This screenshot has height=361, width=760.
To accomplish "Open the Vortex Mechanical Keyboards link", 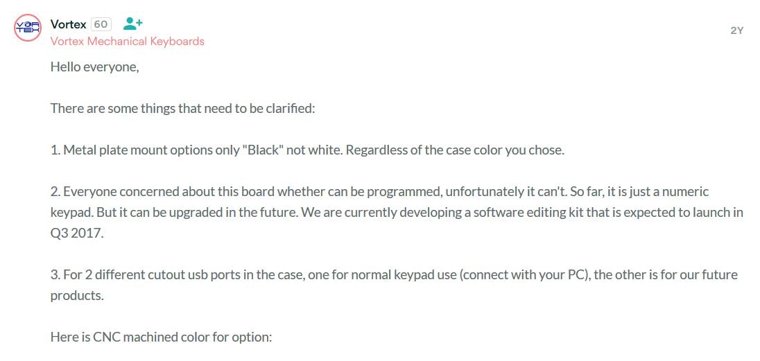I will [127, 42].
